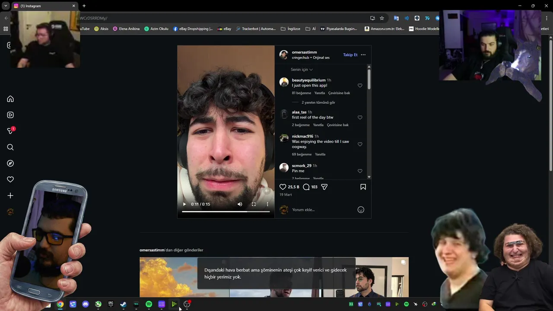Open emoji picker in comment box
Screen dimensions: 553x311
pos(361,210)
